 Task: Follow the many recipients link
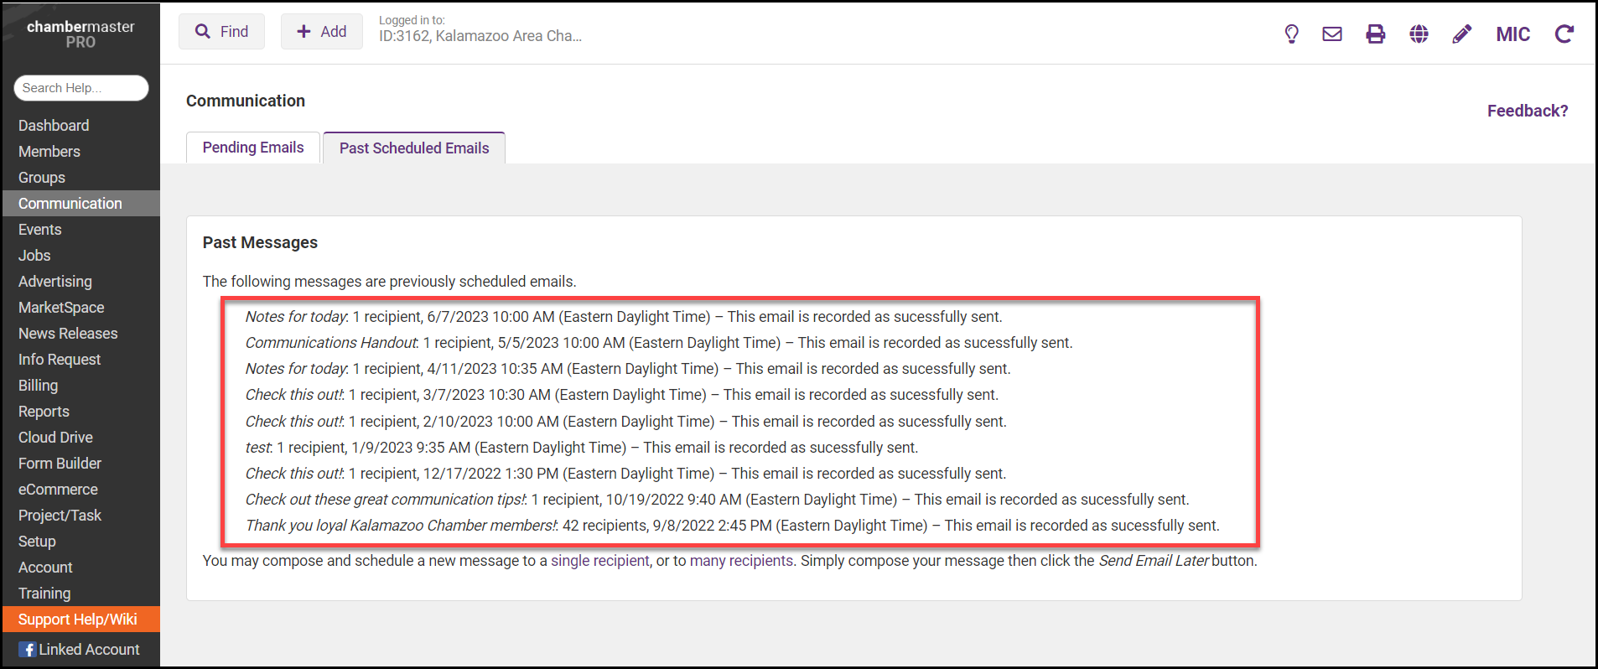point(741,561)
